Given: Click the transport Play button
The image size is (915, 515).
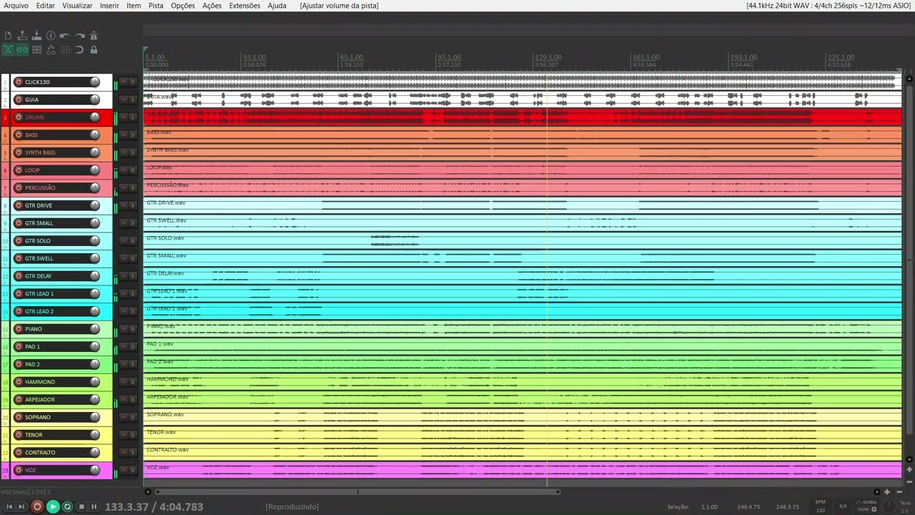Looking at the screenshot, I should tap(53, 506).
